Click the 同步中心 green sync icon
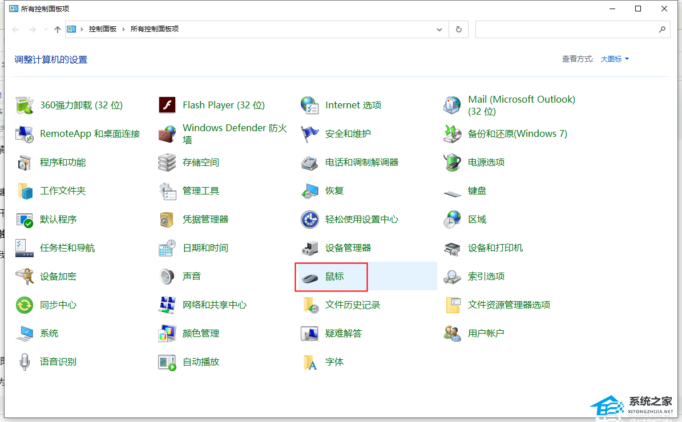682x422 pixels. click(x=25, y=305)
